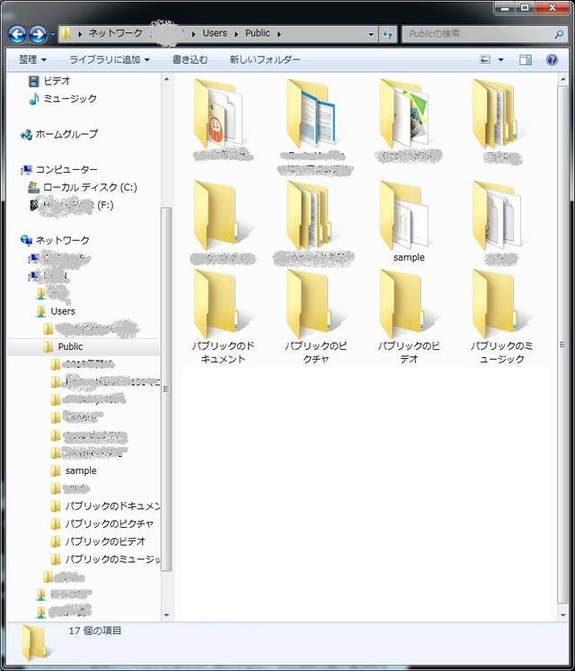Select ホームグループ in the navigation tree
The height and width of the screenshot is (671, 575).
point(66,134)
